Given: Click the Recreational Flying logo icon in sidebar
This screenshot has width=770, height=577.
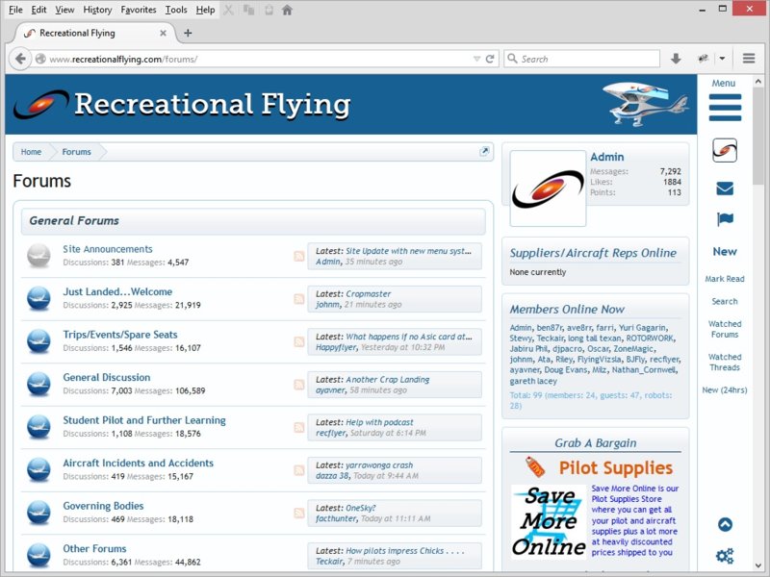Looking at the screenshot, I should coord(725,150).
